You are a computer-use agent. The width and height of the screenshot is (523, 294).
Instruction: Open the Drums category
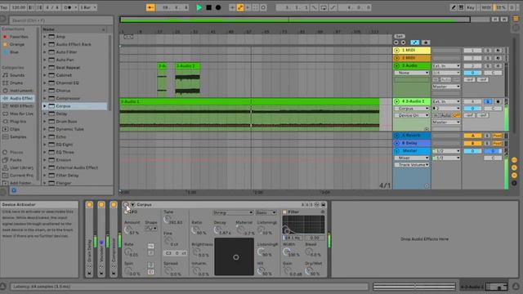[x=16, y=83]
